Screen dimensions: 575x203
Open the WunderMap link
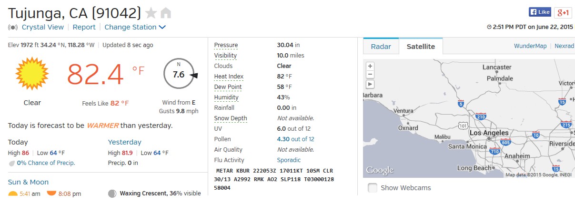pos(530,46)
